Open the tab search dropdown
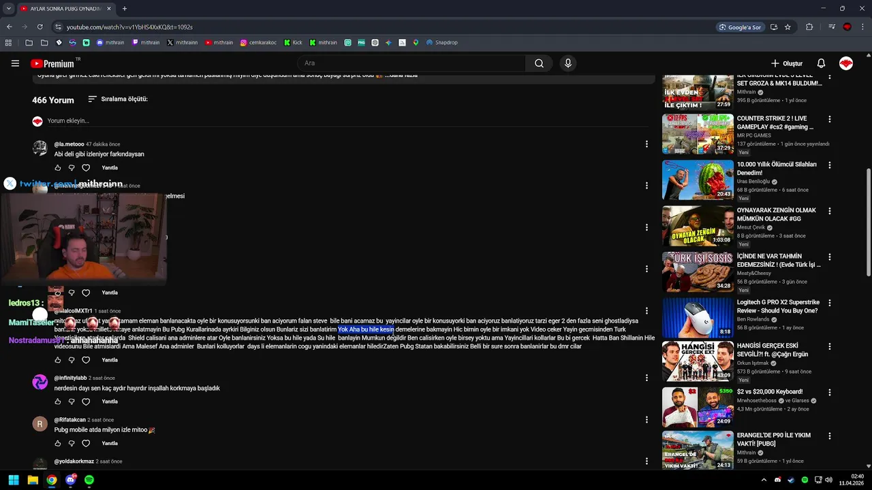The height and width of the screenshot is (490, 872). (x=8, y=9)
